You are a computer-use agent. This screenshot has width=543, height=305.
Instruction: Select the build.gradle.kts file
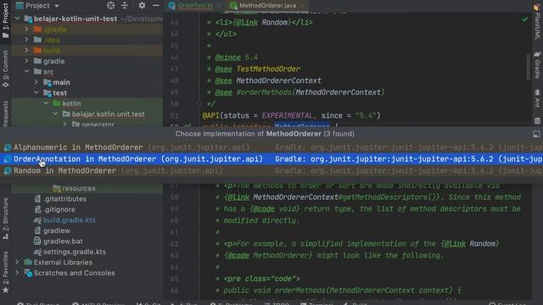tap(70, 220)
